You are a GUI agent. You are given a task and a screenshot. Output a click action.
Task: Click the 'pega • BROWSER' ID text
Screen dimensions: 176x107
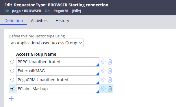[27, 11]
